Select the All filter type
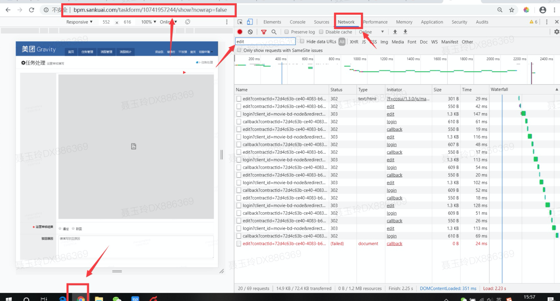 coord(342,42)
